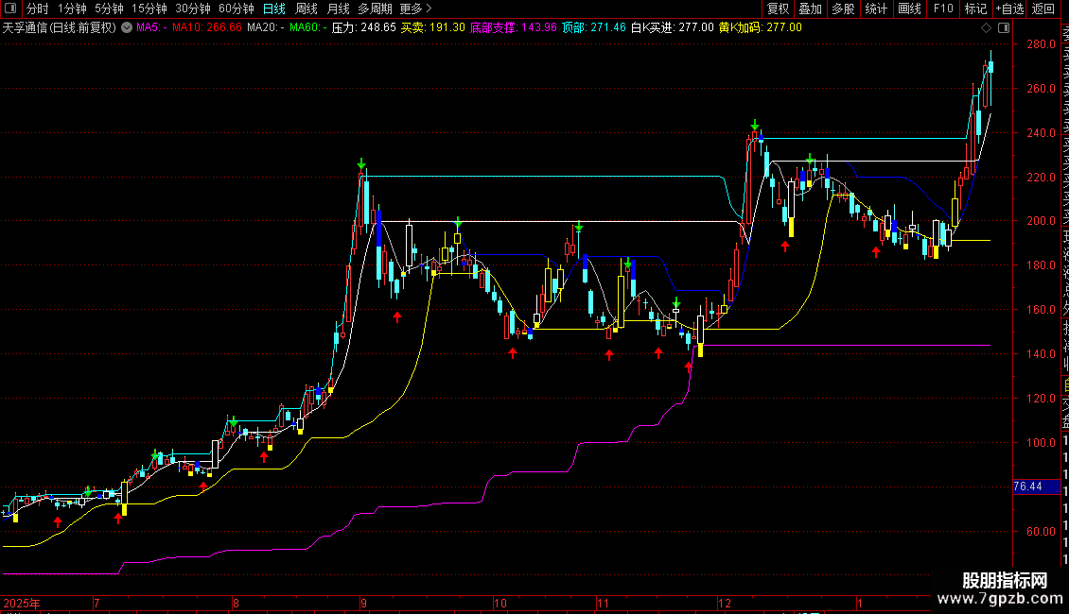Click the 返回 back button
The width and height of the screenshot is (1069, 614).
[x=1043, y=9]
